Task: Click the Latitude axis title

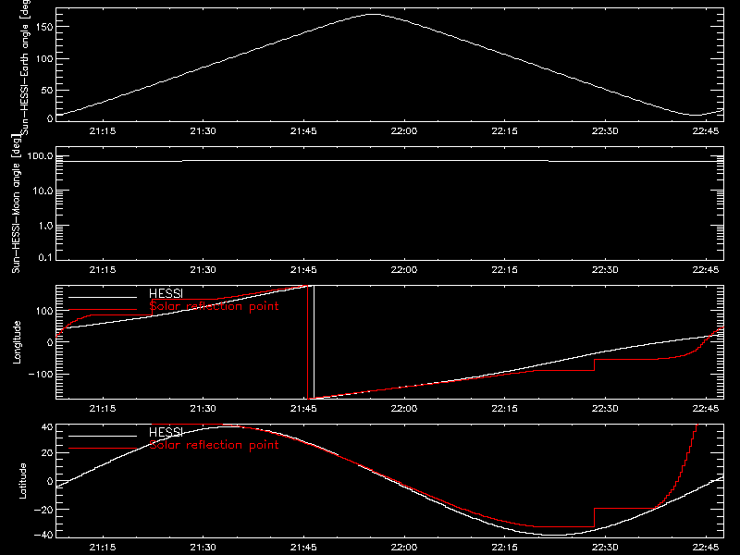Action: pos(22,481)
